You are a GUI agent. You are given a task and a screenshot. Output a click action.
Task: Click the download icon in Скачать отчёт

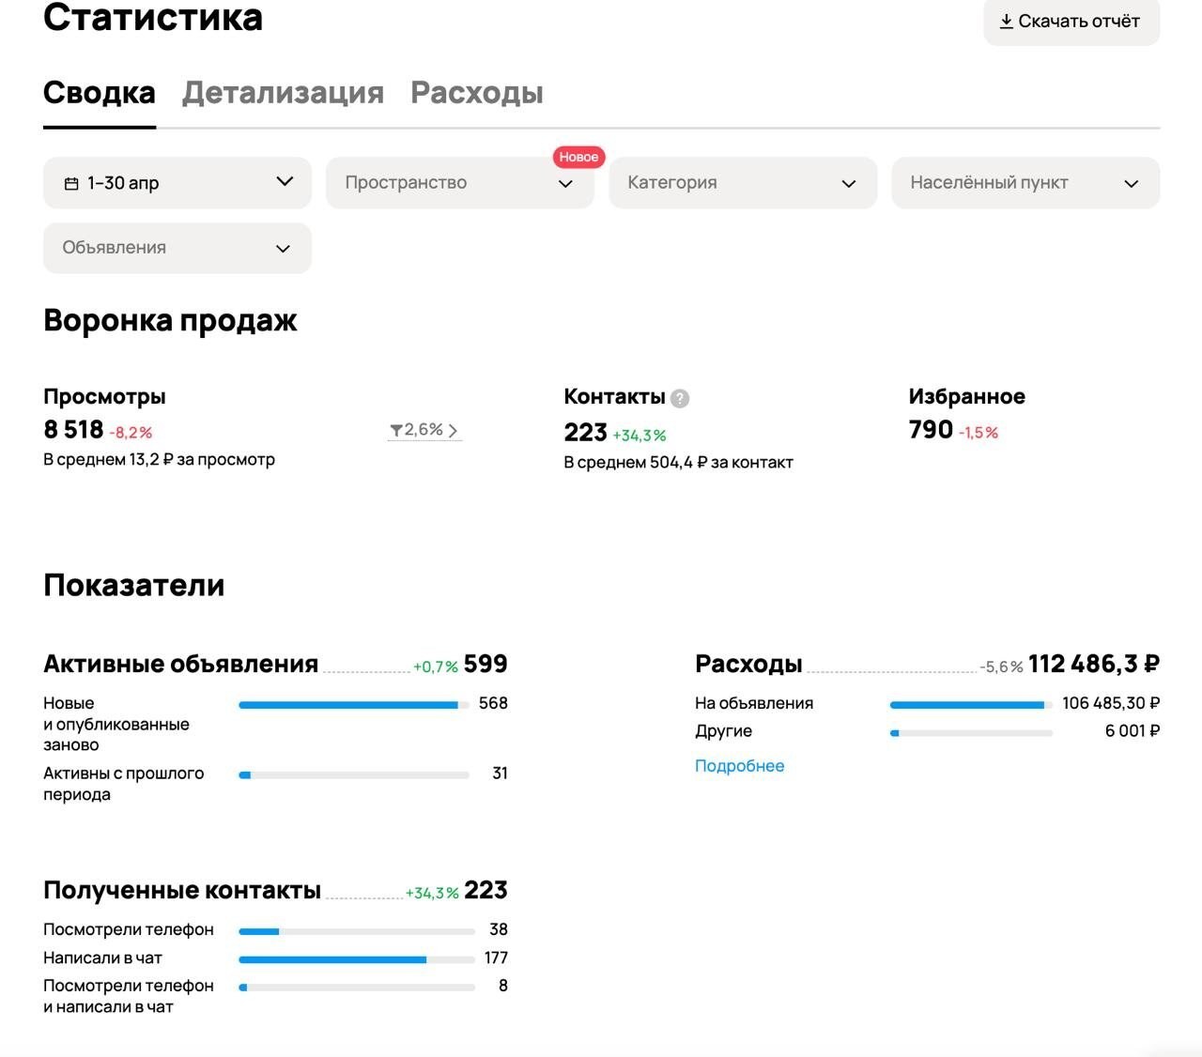pyautogui.click(x=1006, y=21)
